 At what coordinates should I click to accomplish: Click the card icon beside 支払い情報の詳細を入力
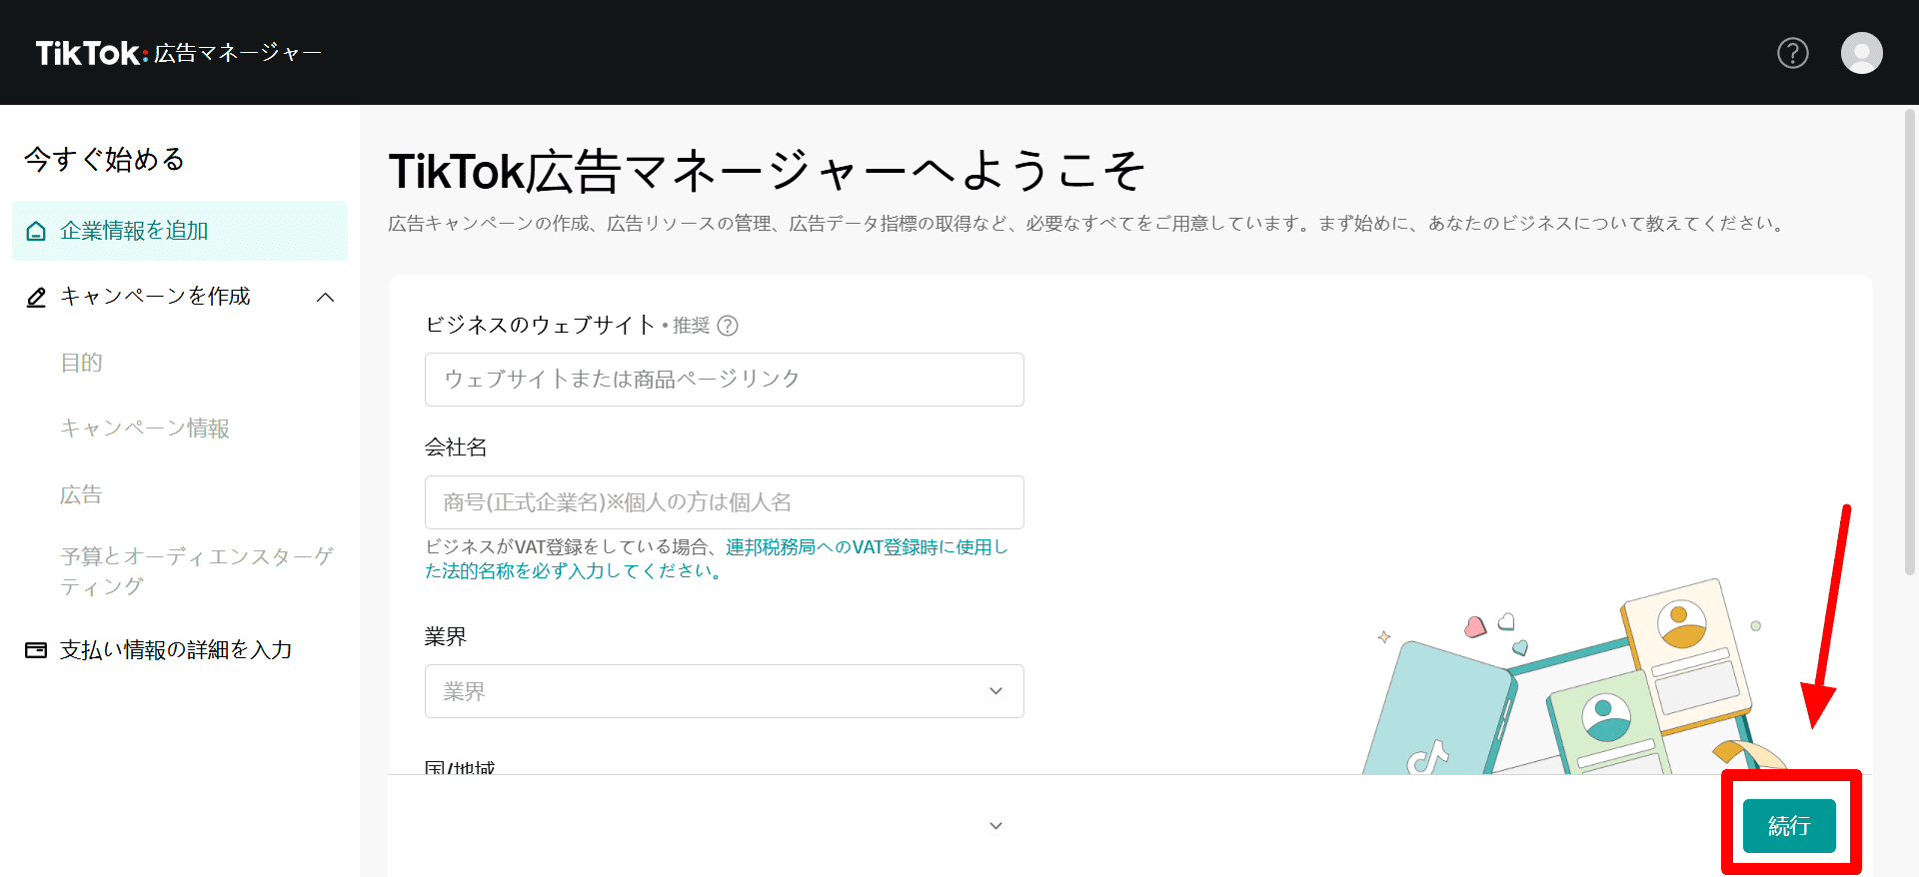pyautogui.click(x=36, y=650)
